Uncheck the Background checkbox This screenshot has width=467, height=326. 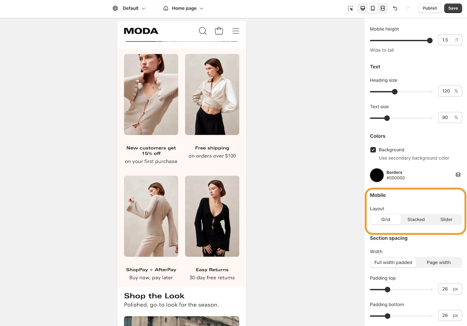click(x=373, y=150)
